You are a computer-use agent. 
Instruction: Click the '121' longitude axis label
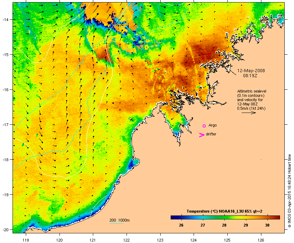93,240
